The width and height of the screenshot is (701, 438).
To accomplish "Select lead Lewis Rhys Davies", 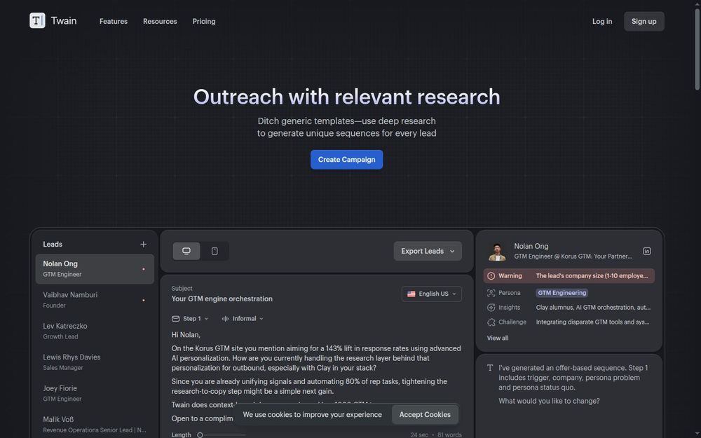I will pyautogui.click(x=95, y=362).
